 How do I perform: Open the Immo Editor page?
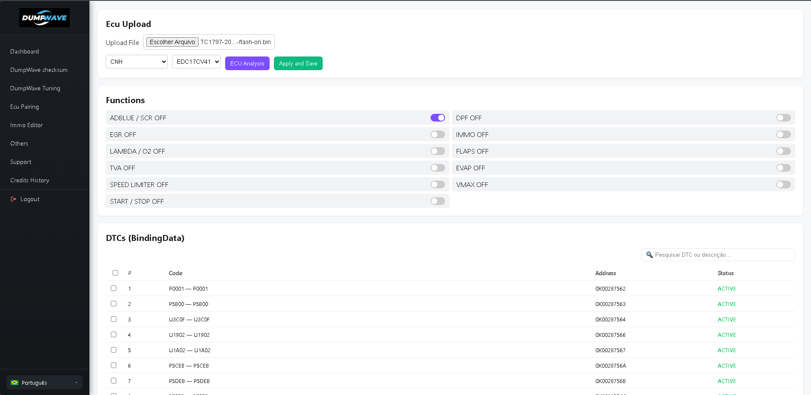tap(26, 125)
